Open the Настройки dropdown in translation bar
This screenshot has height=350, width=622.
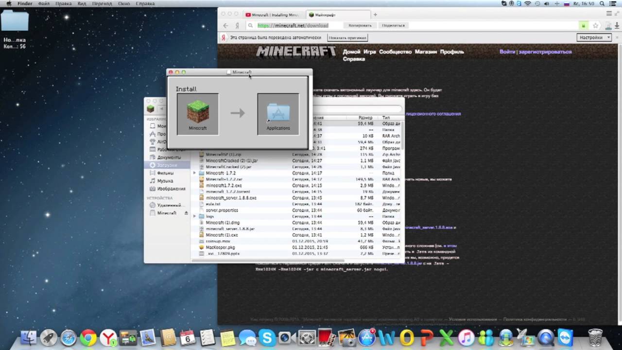point(594,37)
